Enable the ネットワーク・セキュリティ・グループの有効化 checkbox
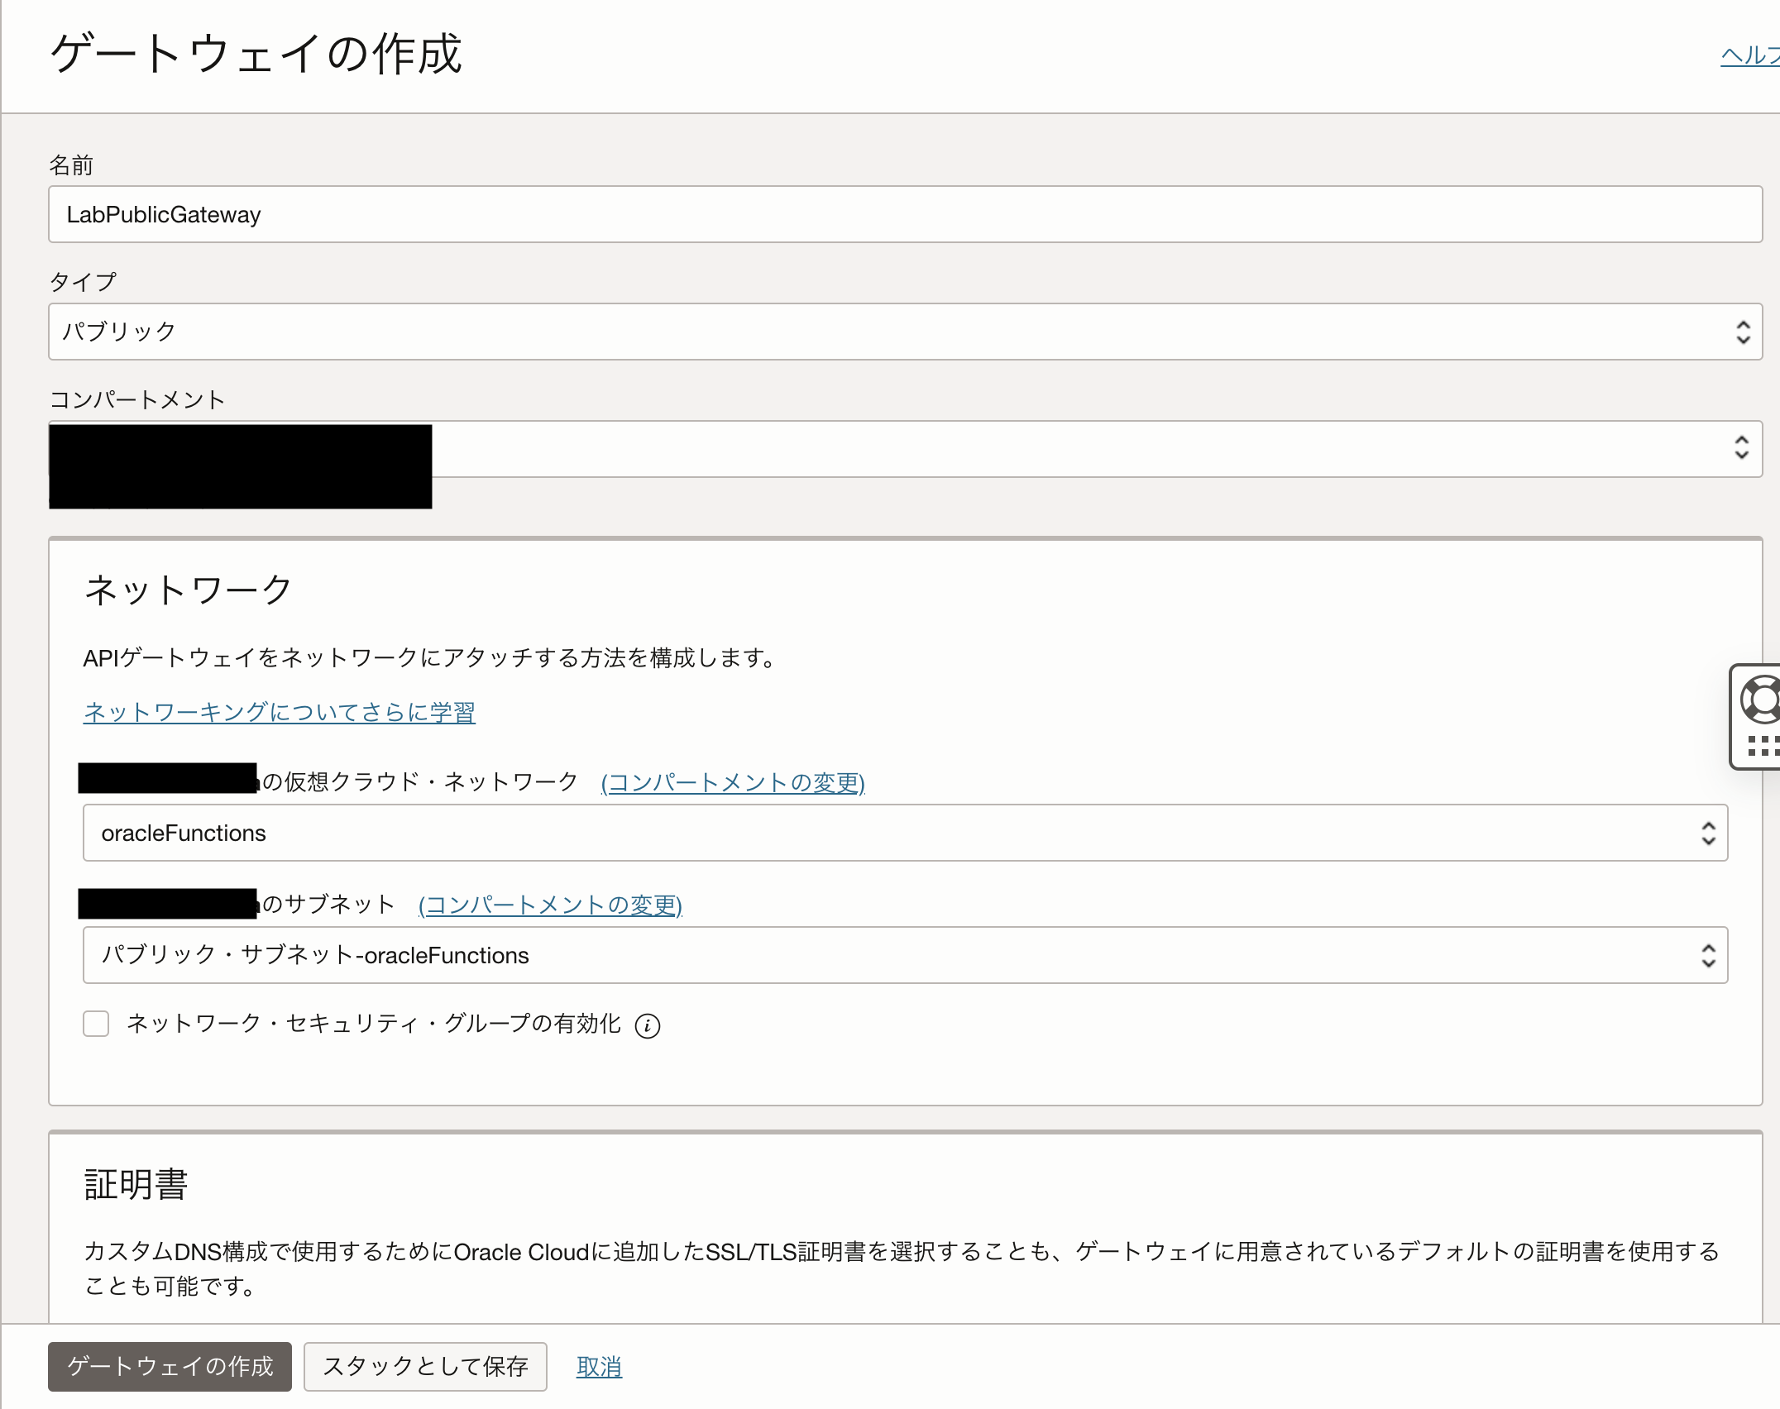 point(95,1025)
